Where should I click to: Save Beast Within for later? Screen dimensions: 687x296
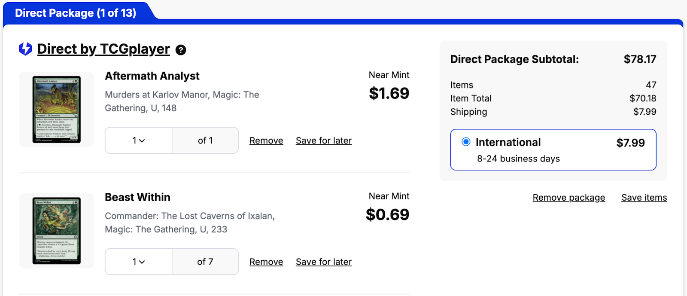pyautogui.click(x=324, y=262)
